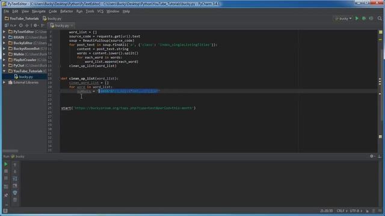Open the Code menu

(x=52, y=11)
